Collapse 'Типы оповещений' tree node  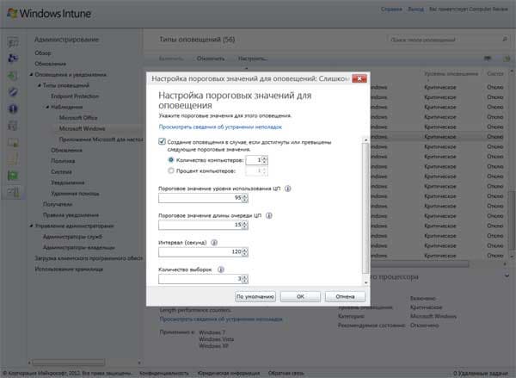(40, 85)
